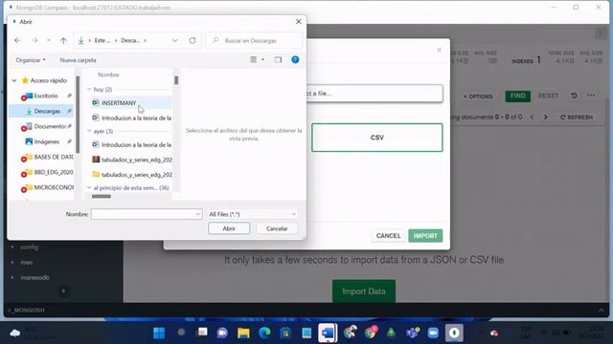Go back with the back arrow in dialog

tap(17, 40)
